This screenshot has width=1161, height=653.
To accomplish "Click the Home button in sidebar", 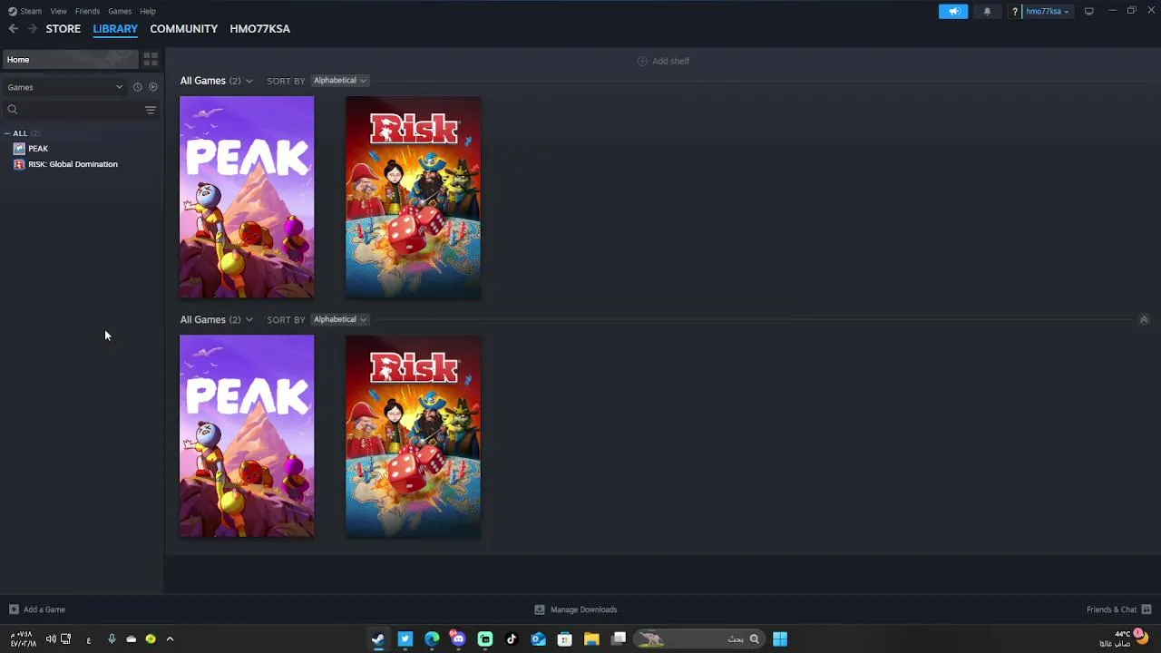I will tap(69, 60).
